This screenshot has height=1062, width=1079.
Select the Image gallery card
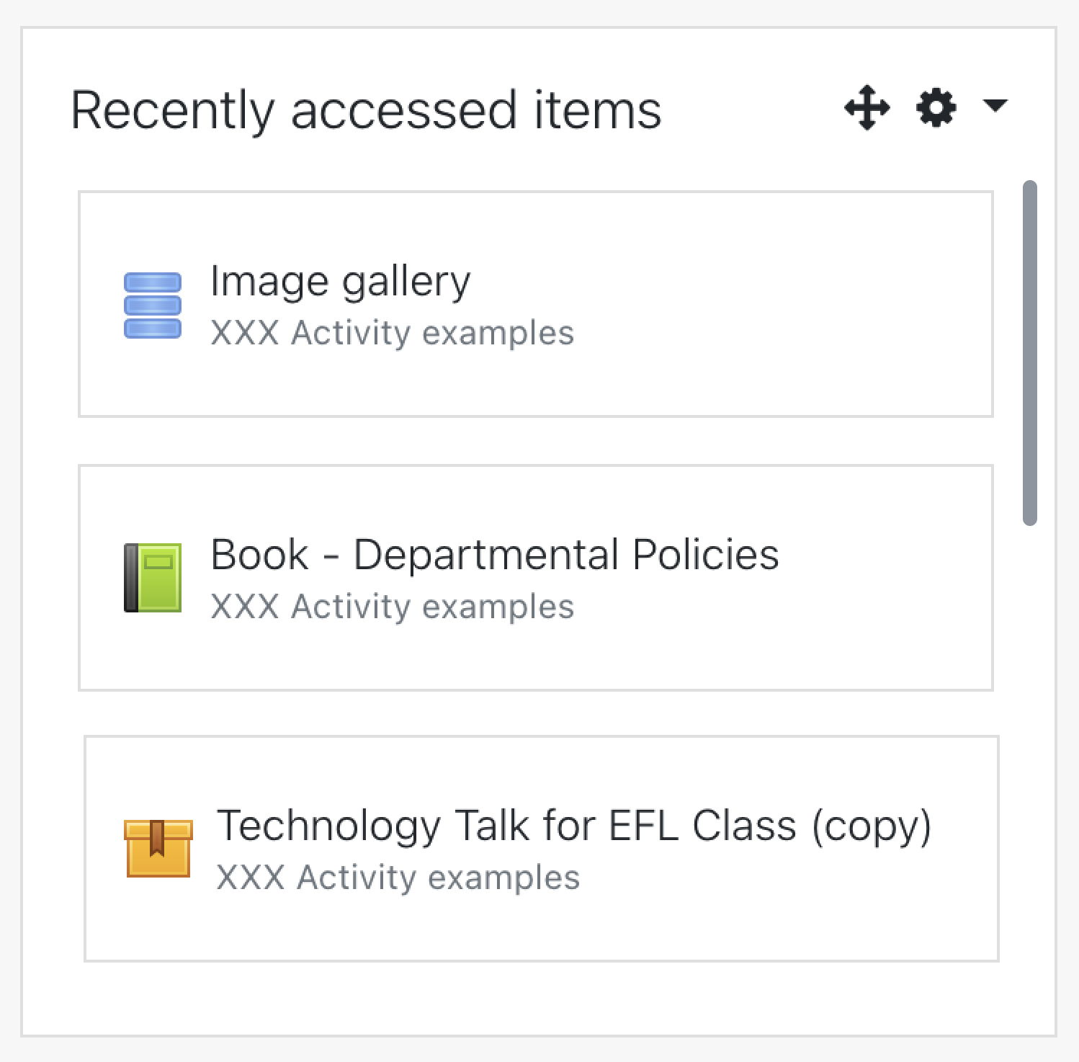coord(536,304)
